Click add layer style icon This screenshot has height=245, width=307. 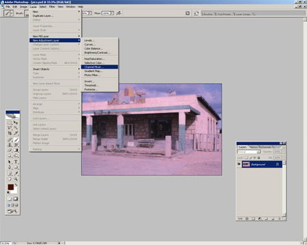coord(247,218)
